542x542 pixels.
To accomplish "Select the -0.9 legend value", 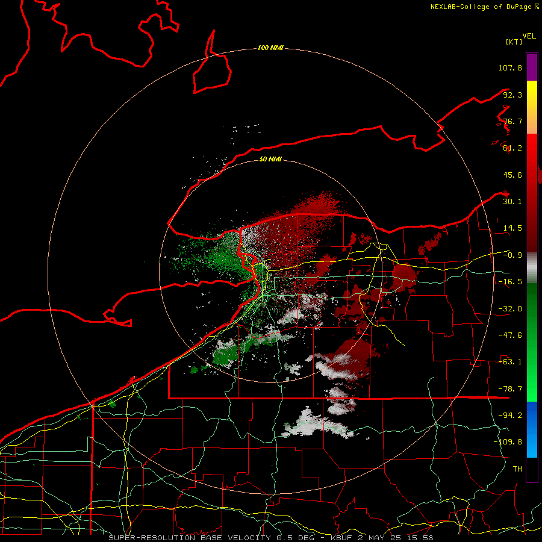I will tap(512, 255).
